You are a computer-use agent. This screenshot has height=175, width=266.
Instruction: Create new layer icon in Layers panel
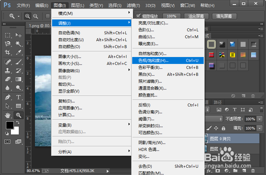pos(244,170)
